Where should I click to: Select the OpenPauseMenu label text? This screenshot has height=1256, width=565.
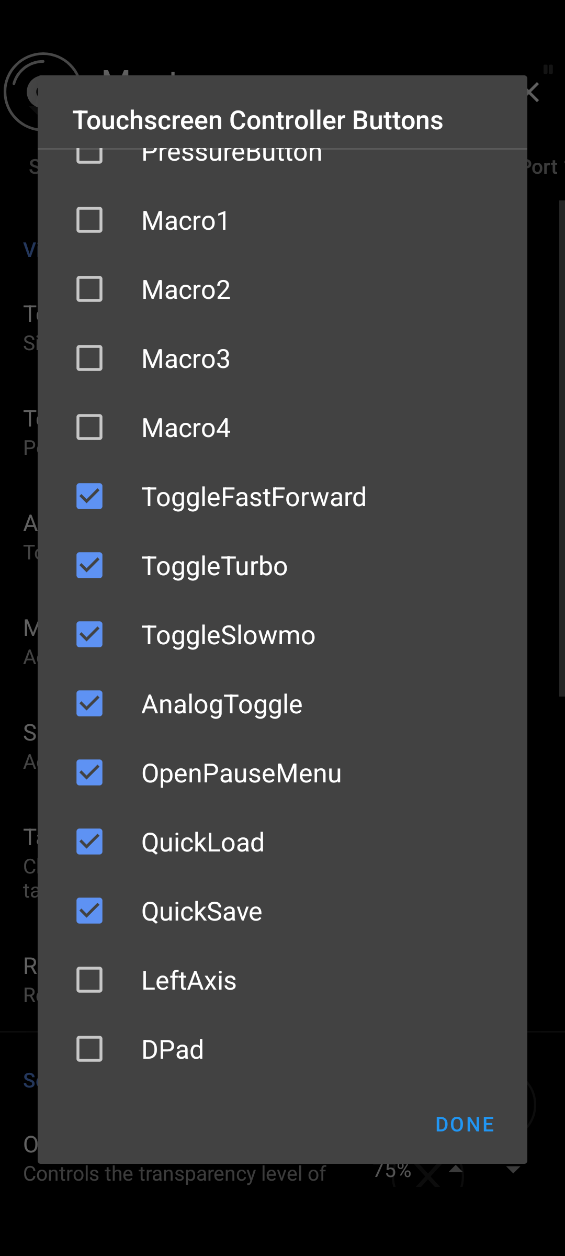[241, 772]
